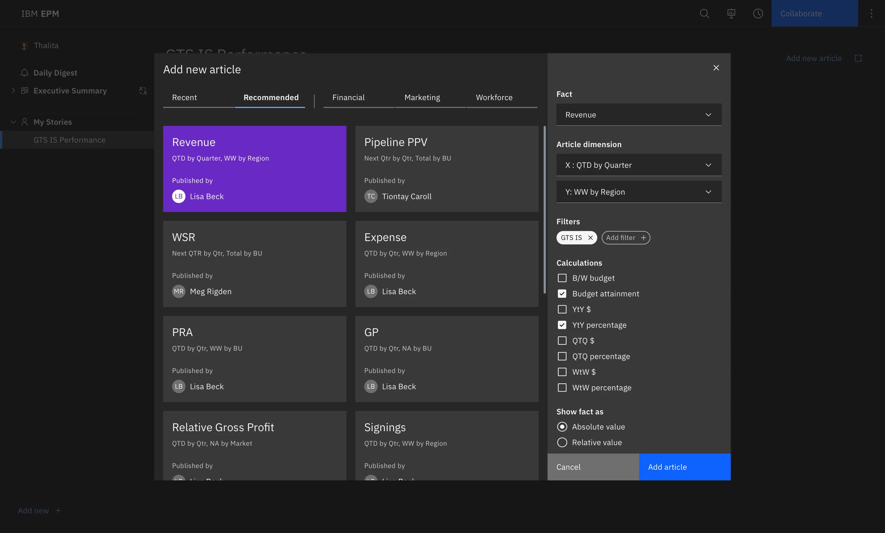Select the GP article card
This screenshot has width=885, height=533.
coord(446,359)
